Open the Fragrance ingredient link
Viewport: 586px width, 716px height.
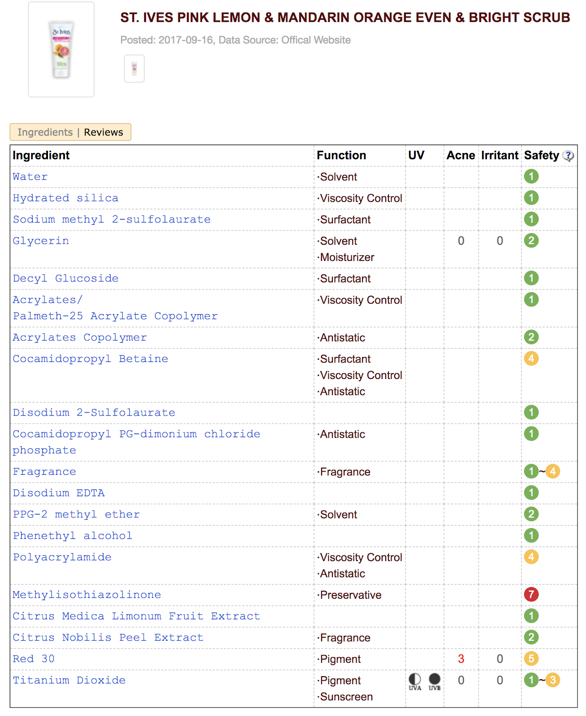(x=44, y=472)
